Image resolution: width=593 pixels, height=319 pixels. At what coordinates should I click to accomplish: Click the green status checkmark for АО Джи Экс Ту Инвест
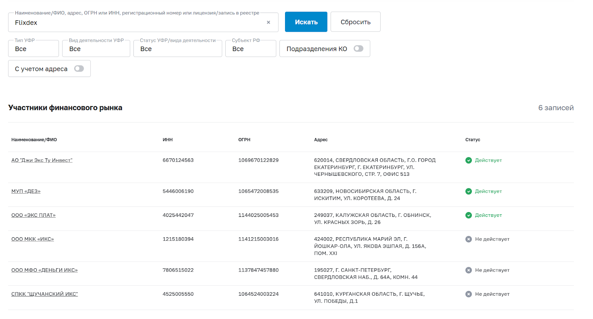pyautogui.click(x=468, y=160)
